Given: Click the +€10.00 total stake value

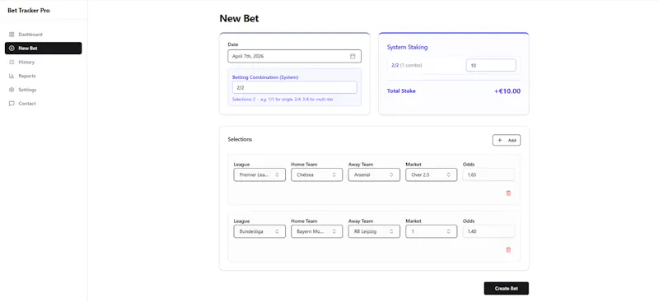Looking at the screenshot, I should pyautogui.click(x=507, y=91).
